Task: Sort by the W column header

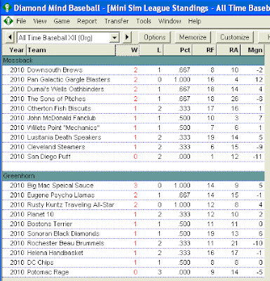Action: click(128, 50)
